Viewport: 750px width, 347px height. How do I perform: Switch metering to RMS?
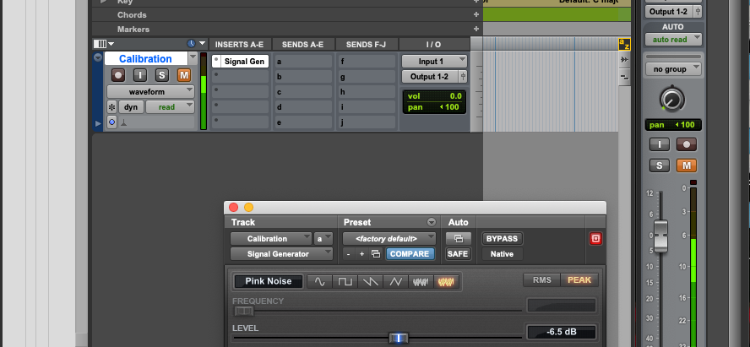[542, 280]
